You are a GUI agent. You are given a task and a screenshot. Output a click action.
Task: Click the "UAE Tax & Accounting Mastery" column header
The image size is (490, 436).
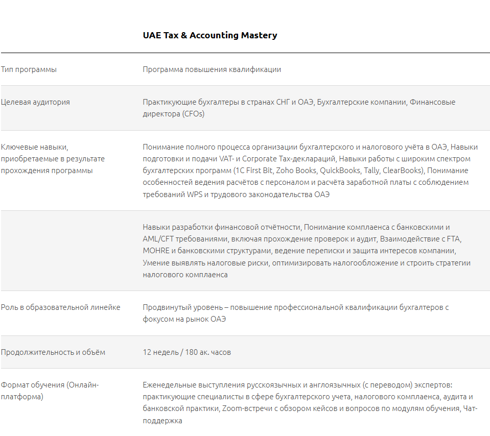210,35
